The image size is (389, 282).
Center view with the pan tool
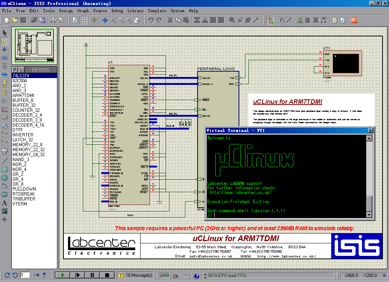[x=105, y=20]
